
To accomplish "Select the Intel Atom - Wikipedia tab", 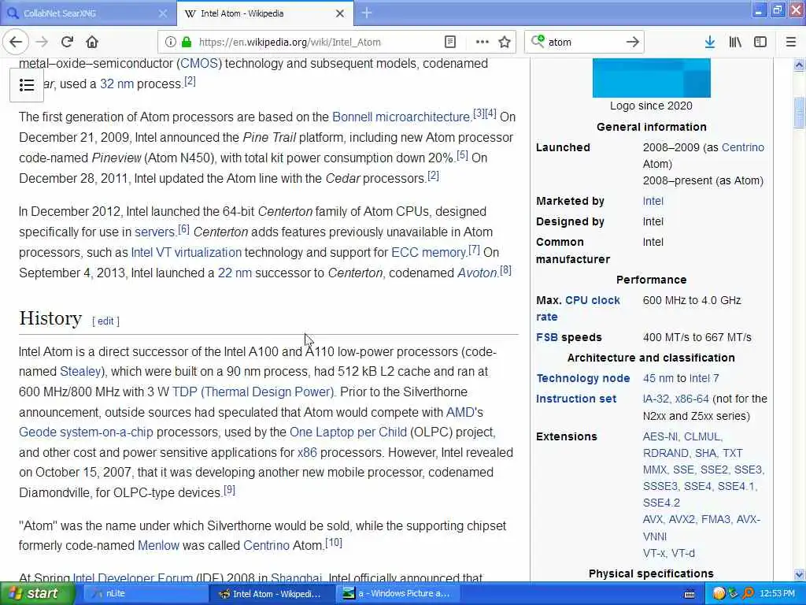I will [x=264, y=14].
